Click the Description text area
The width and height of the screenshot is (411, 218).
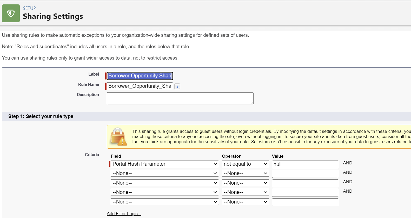[180, 99]
